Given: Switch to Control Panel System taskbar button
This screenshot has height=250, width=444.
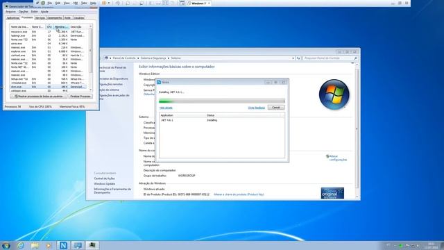Looking at the screenshot, I should click(x=77, y=245).
